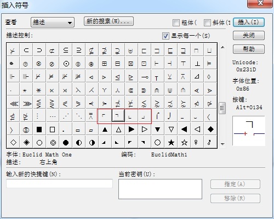Select the hollow down-pointing triangle ▽
The width and height of the screenshot is (274, 219).
(171, 130)
